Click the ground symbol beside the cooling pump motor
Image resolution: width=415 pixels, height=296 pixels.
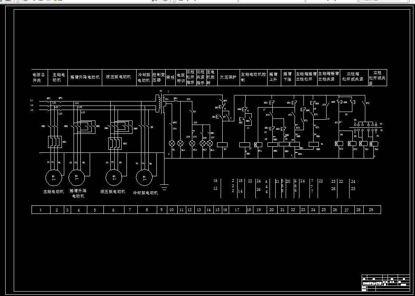coord(164,187)
